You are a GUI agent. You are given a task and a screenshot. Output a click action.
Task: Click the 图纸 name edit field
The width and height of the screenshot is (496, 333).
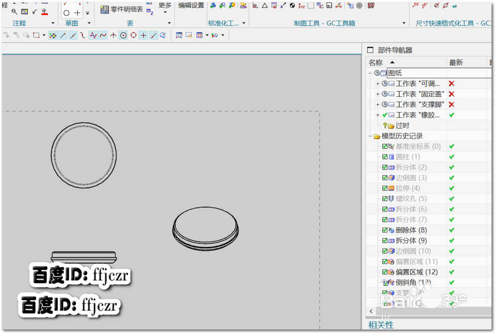[439, 73]
